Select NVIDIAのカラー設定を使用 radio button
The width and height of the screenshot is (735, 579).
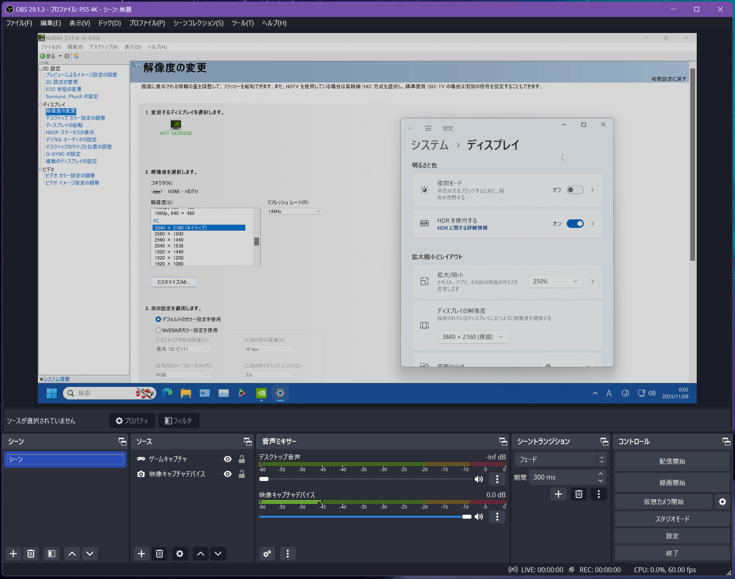point(158,330)
